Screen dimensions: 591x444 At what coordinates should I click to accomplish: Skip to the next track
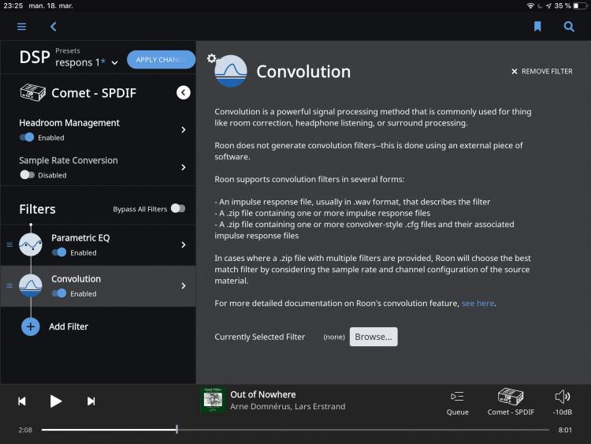(91, 401)
